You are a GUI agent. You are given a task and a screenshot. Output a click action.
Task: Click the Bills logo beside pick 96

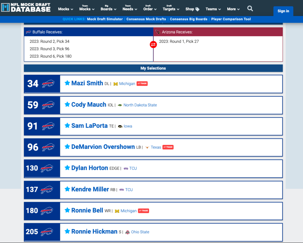pyautogui.click(x=48, y=147)
